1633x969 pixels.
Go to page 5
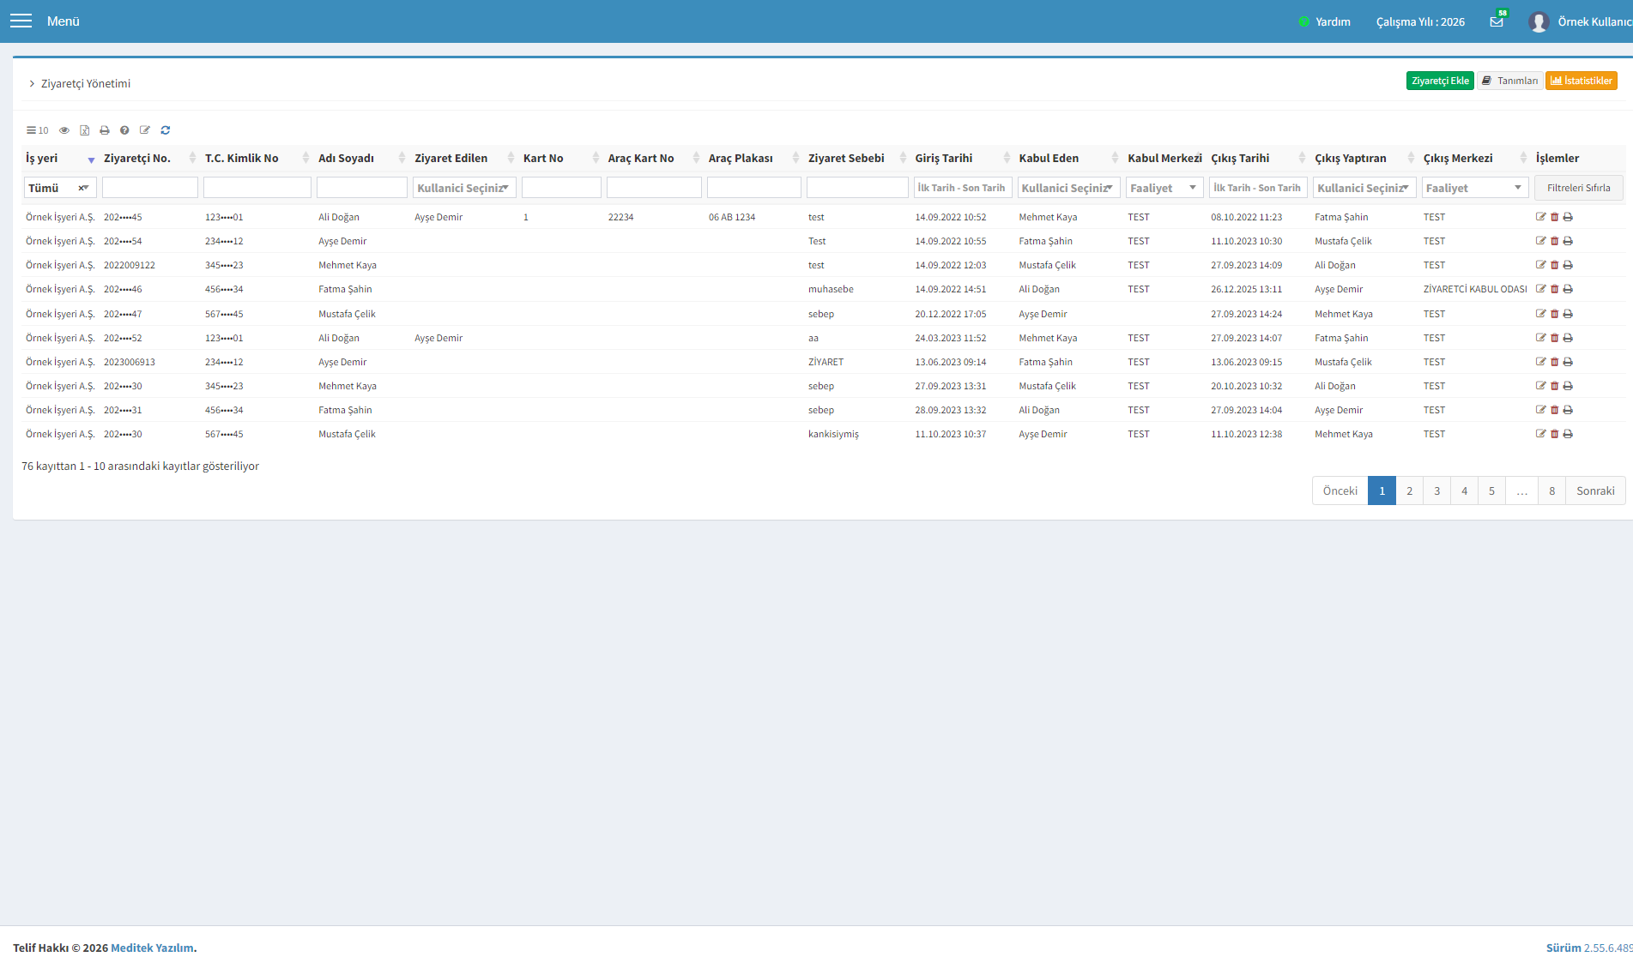point(1491,491)
